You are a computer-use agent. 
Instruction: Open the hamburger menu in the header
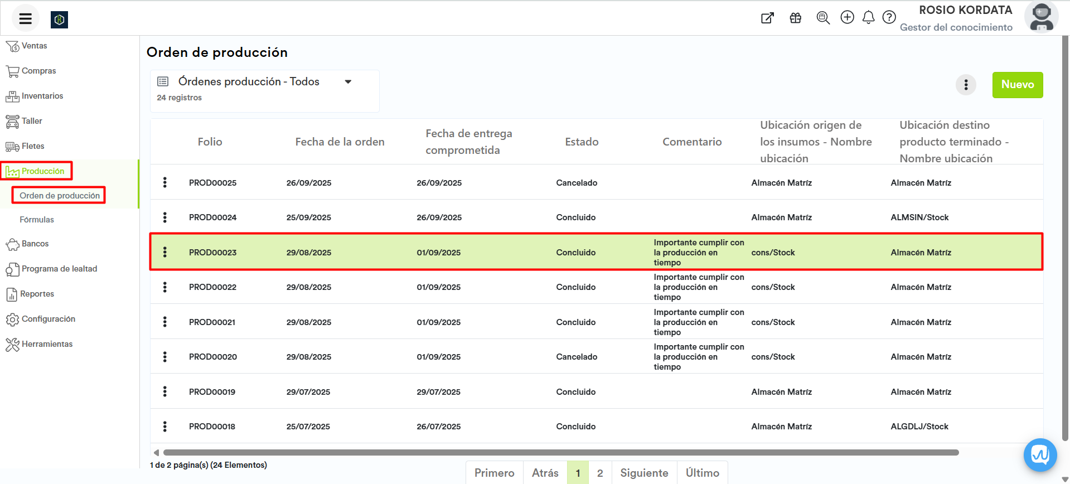click(x=25, y=19)
